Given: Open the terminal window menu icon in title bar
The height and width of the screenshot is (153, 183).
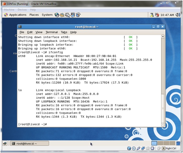Looking at the screenshot, I should pos(20,27).
